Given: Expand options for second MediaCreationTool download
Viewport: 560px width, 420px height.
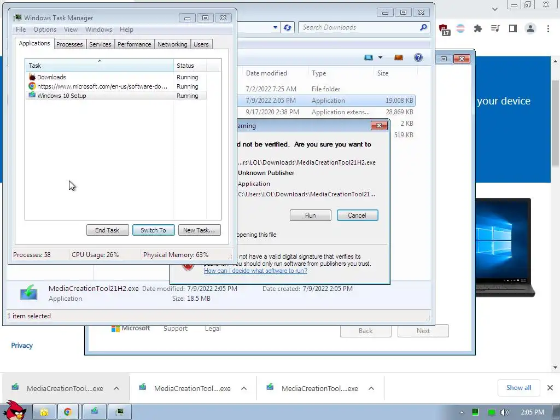Looking at the screenshot, I should coord(244,388).
